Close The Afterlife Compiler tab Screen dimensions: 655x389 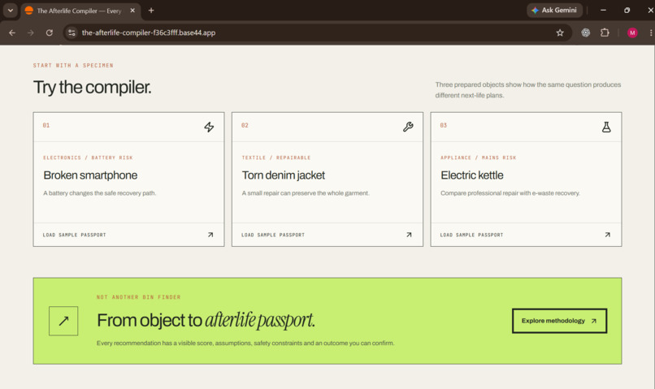point(132,11)
